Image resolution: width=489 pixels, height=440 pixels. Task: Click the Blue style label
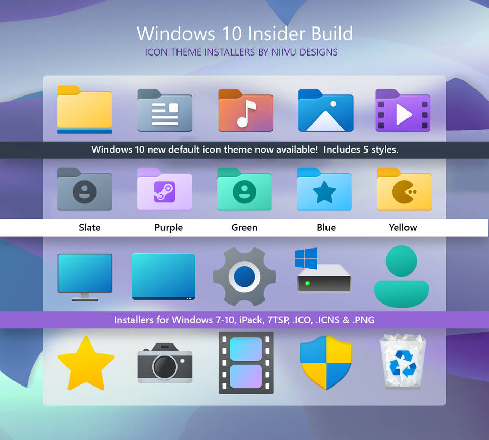tap(326, 227)
